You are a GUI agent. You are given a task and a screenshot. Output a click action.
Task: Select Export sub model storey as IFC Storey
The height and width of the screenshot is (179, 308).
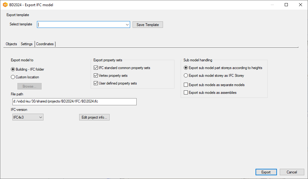coord(186,76)
